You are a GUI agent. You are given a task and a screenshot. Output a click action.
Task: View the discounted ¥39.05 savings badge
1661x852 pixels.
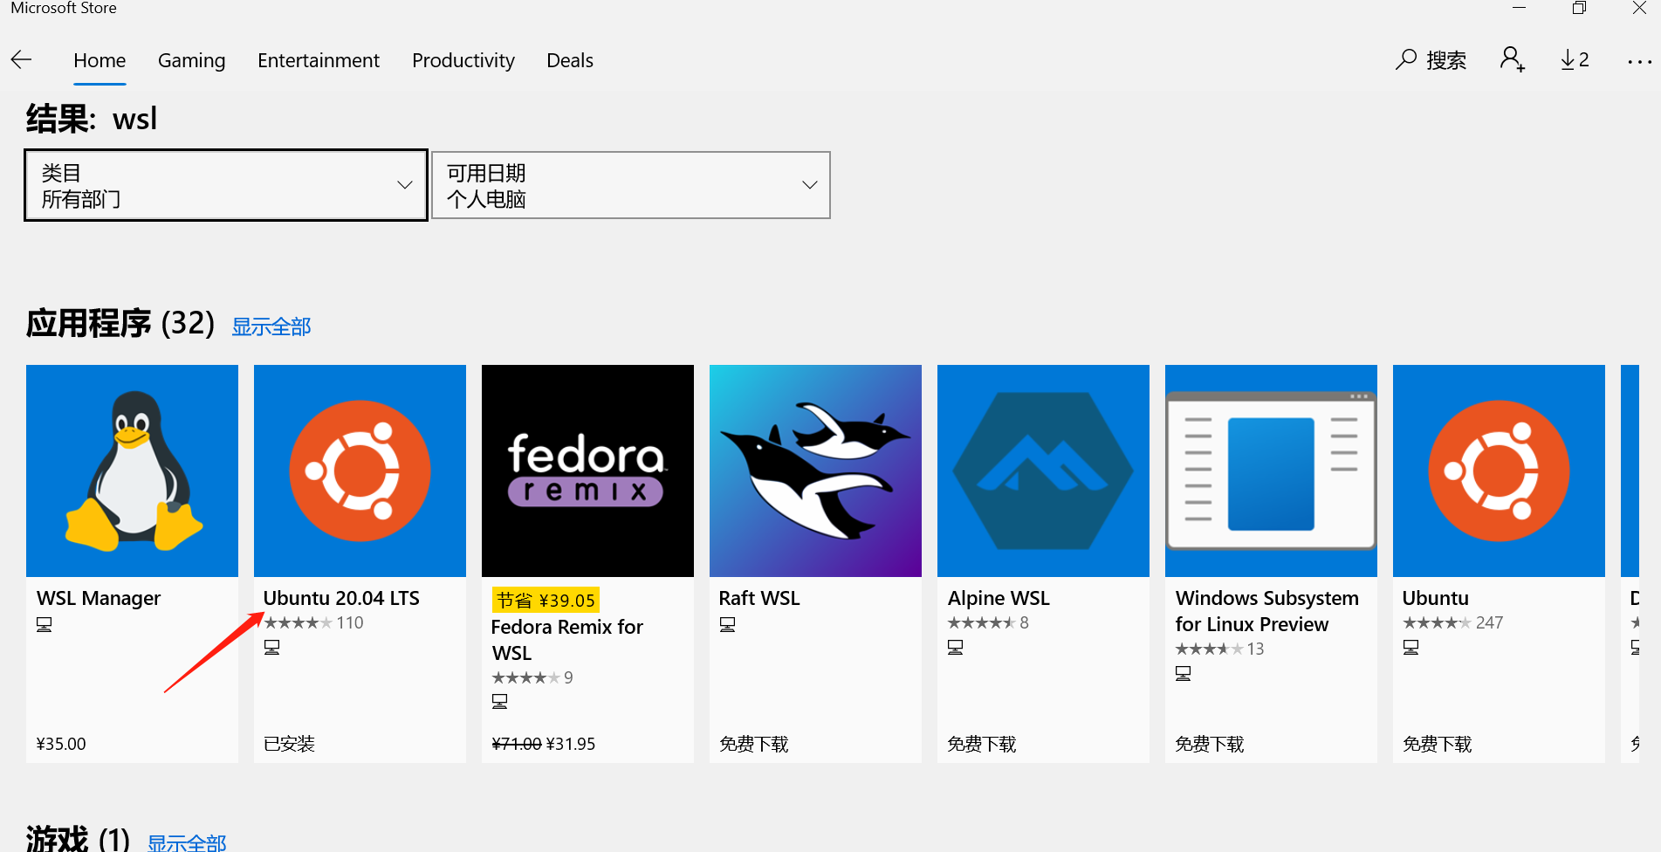click(545, 600)
